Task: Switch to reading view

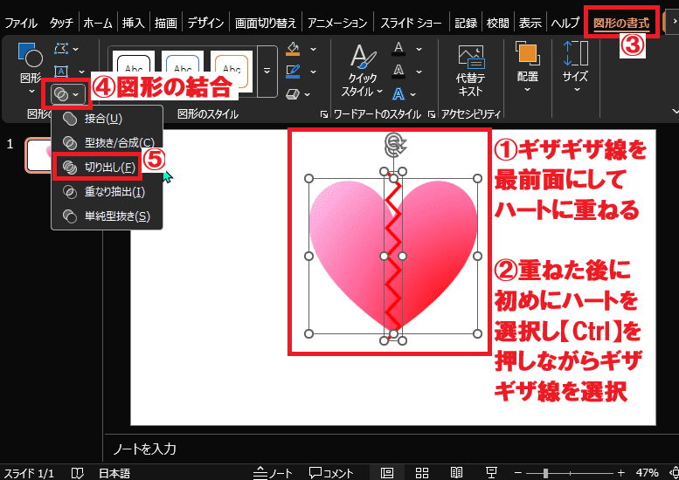Action: click(456, 473)
